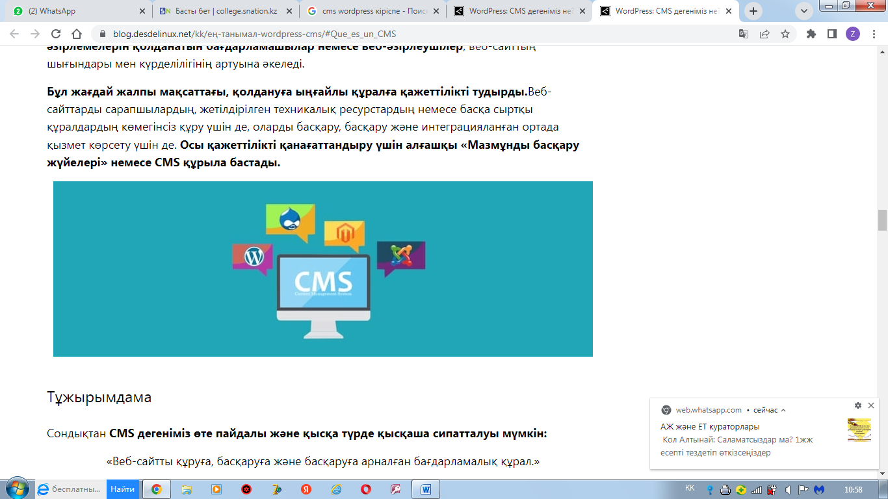Image resolution: width=888 pixels, height=499 pixels.
Task: Open the taskbar clock showing 10:58
Action: (x=853, y=489)
